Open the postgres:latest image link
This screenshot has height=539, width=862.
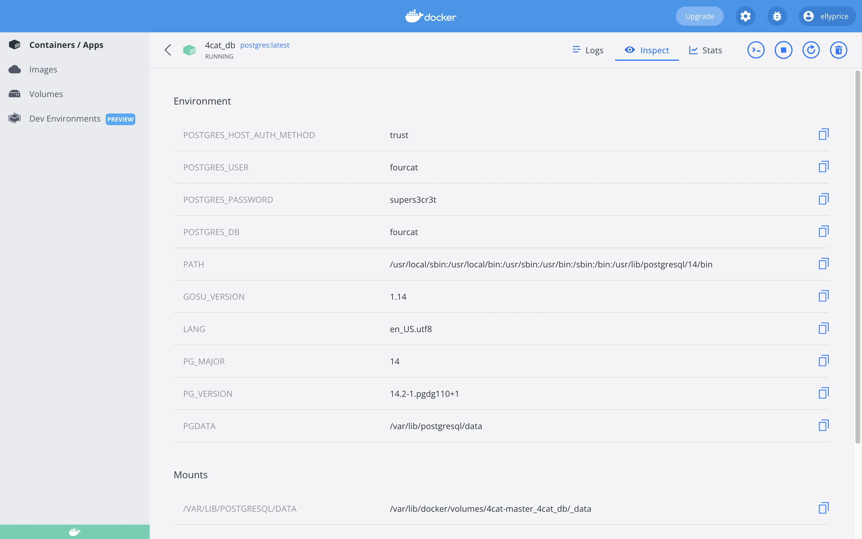coord(265,45)
